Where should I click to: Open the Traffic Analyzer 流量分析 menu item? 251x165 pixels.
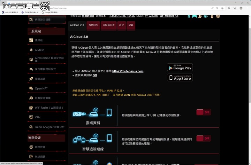(x=50, y=127)
